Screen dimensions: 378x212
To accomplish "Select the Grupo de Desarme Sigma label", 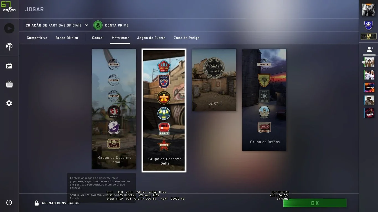I will tap(115, 160).
